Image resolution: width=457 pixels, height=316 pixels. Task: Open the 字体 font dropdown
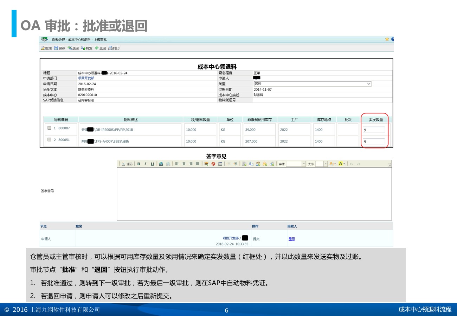[x=304, y=164]
